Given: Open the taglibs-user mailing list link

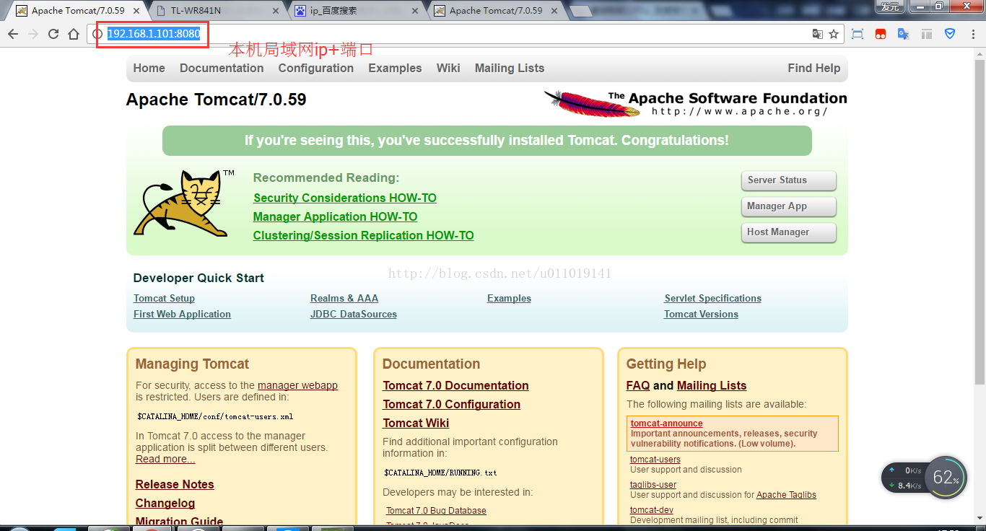Looking at the screenshot, I should (x=653, y=485).
